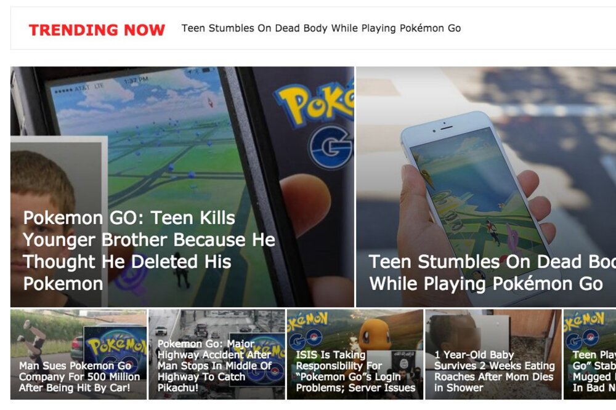This screenshot has width=616, height=410.
Task: Open the trending headline in the ticker bar
Action: tap(321, 28)
